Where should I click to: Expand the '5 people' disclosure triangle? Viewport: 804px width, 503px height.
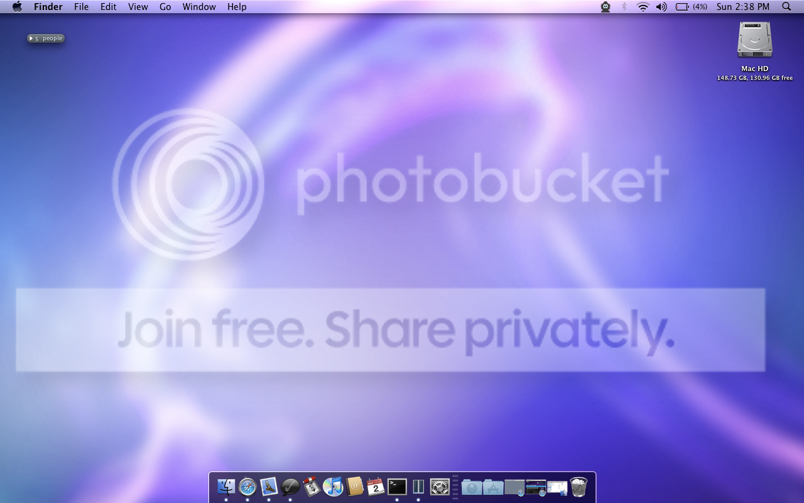tap(31, 38)
